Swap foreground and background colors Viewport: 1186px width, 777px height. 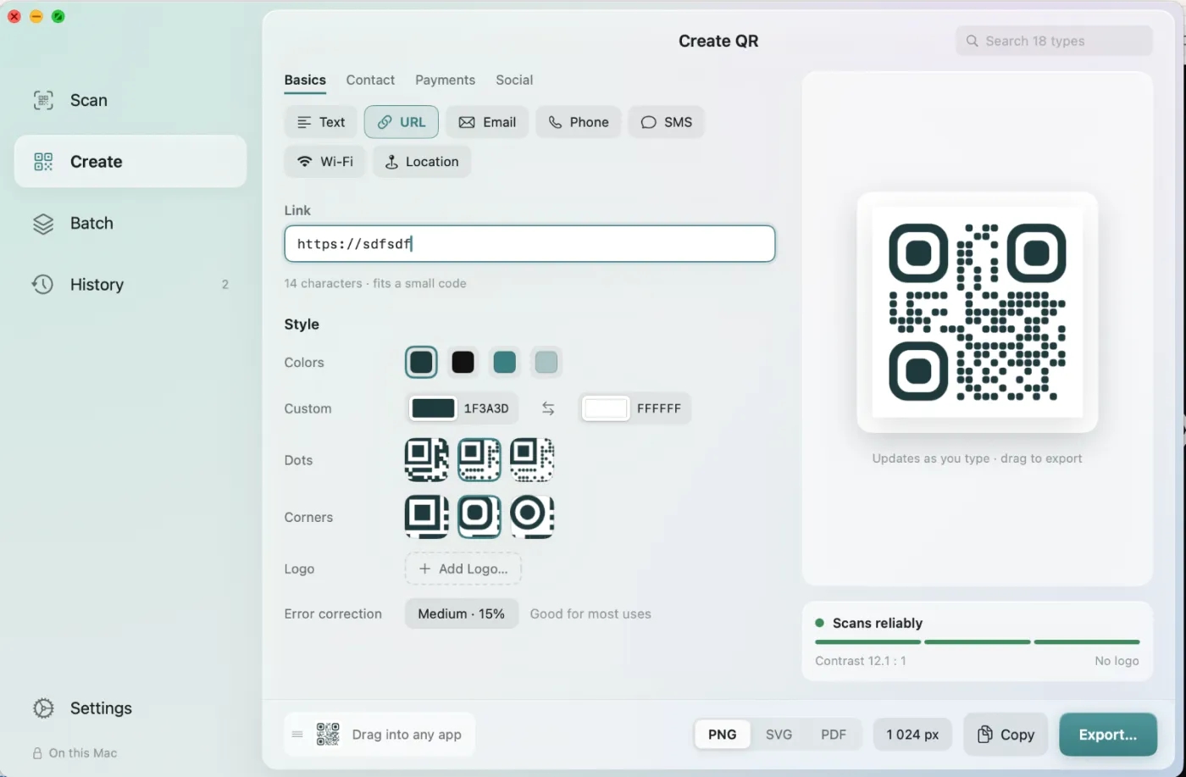tap(548, 408)
